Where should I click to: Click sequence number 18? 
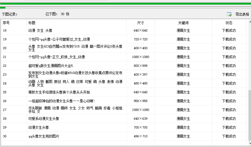point(5,30)
